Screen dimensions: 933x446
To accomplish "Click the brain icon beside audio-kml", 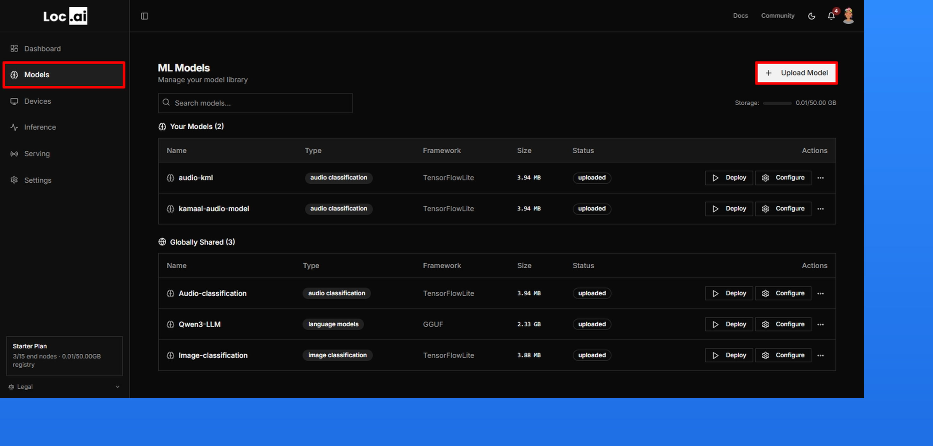I will pyautogui.click(x=170, y=178).
